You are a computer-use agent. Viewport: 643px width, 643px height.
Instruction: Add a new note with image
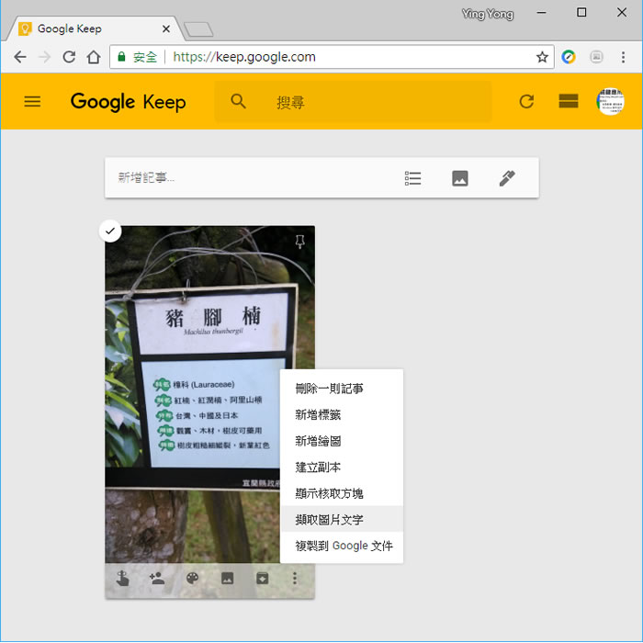[460, 178]
